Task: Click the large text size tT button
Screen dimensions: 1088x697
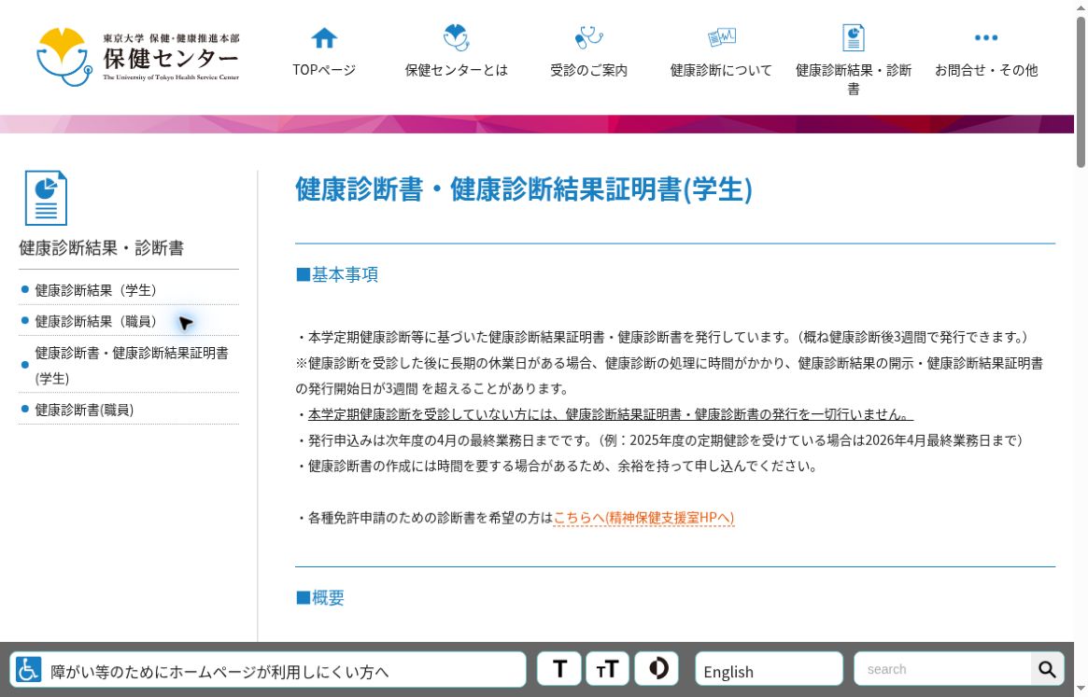Action: point(607,669)
